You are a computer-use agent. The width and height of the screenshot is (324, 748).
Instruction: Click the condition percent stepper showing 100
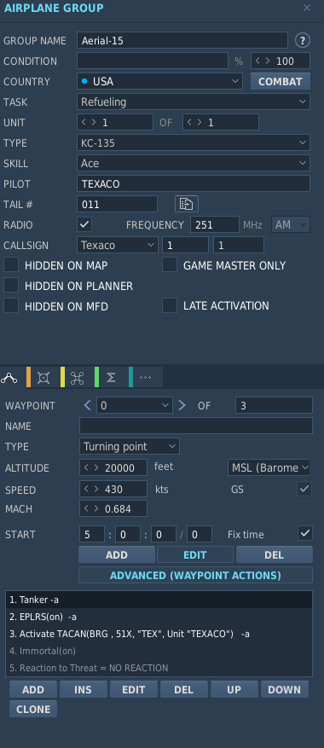click(x=281, y=61)
